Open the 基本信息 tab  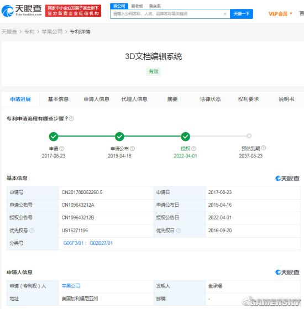[x=58, y=99]
